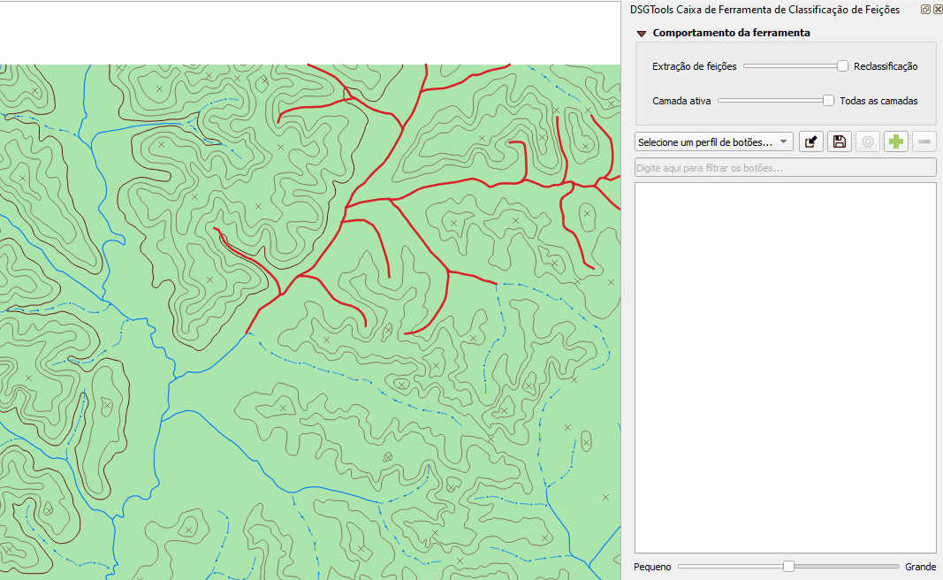Close the DSGTools classification toolbox panel
The height and width of the screenshot is (580, 943).
point(938,9)
